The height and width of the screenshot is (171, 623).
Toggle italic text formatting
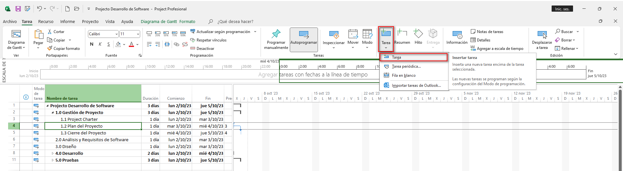[100, 44]
